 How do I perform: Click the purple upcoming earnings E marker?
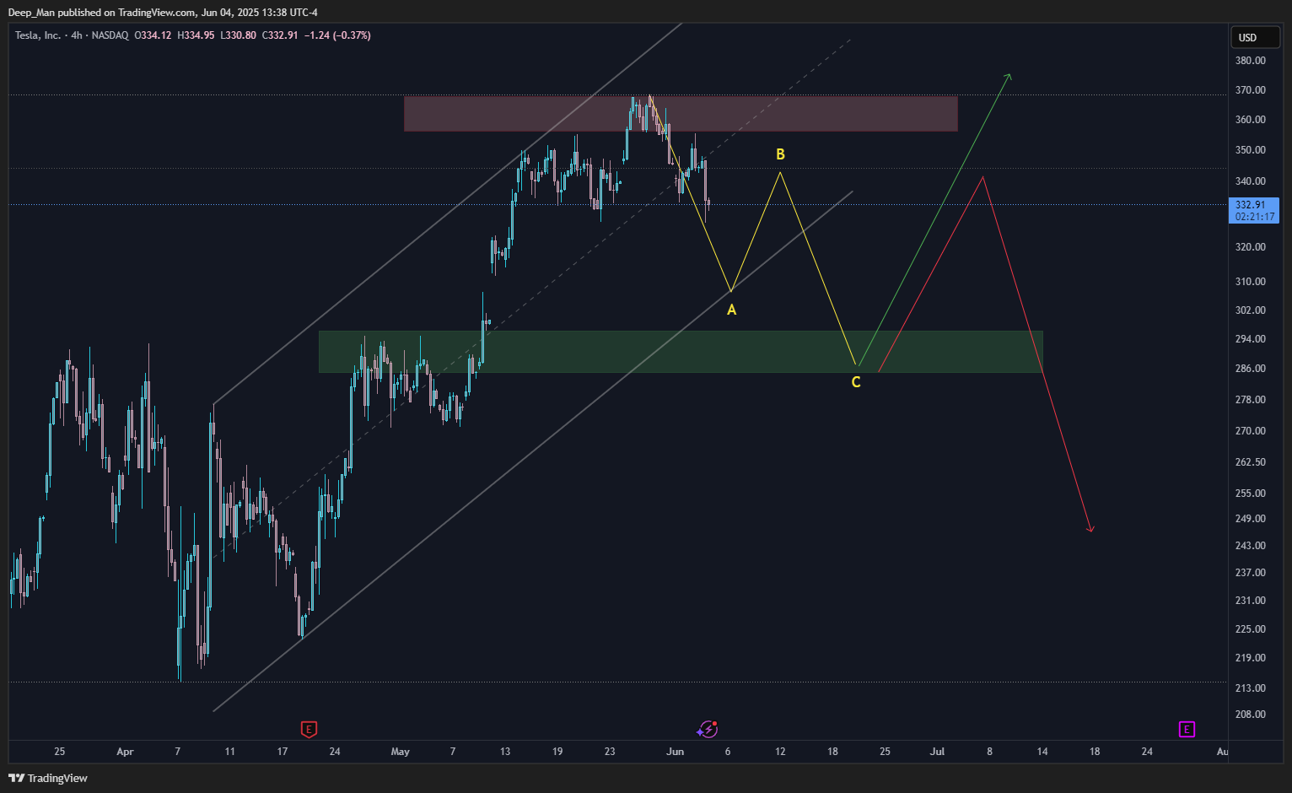(1187, 729)
